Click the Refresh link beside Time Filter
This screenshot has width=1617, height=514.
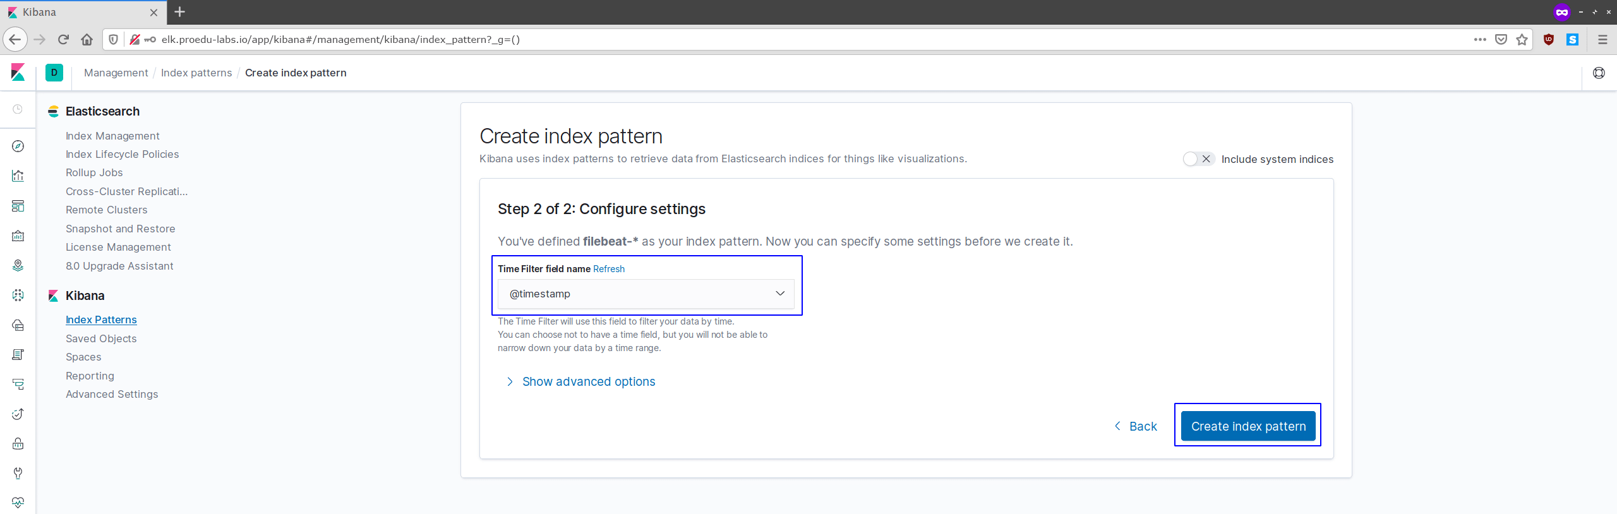[608, 269]
